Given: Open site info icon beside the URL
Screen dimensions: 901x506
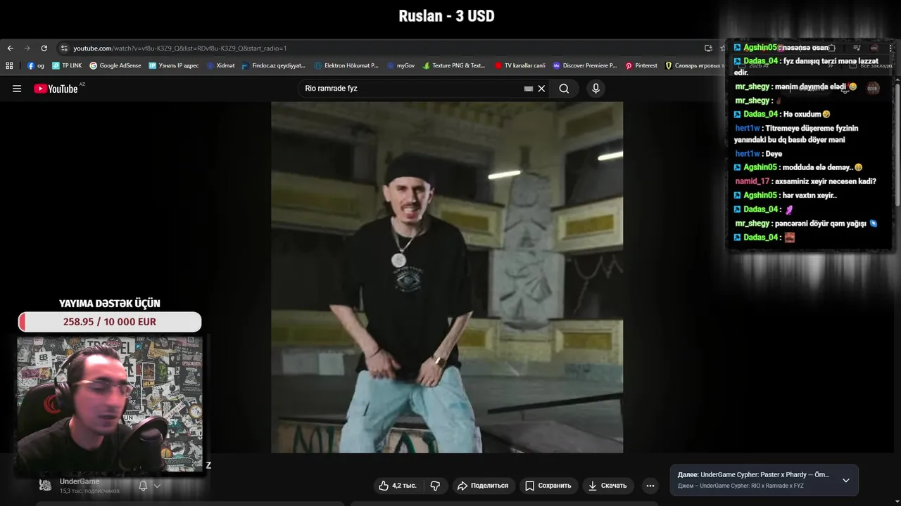Looking at the screenshot, I should pos(64,48).
